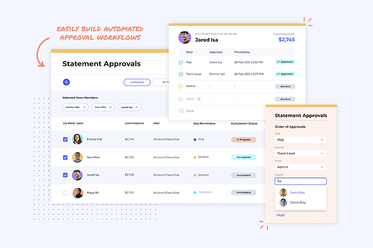373x248 pixels.
Task: Click the Approved badge for Team Lead step
Action: tap(285, 74)
